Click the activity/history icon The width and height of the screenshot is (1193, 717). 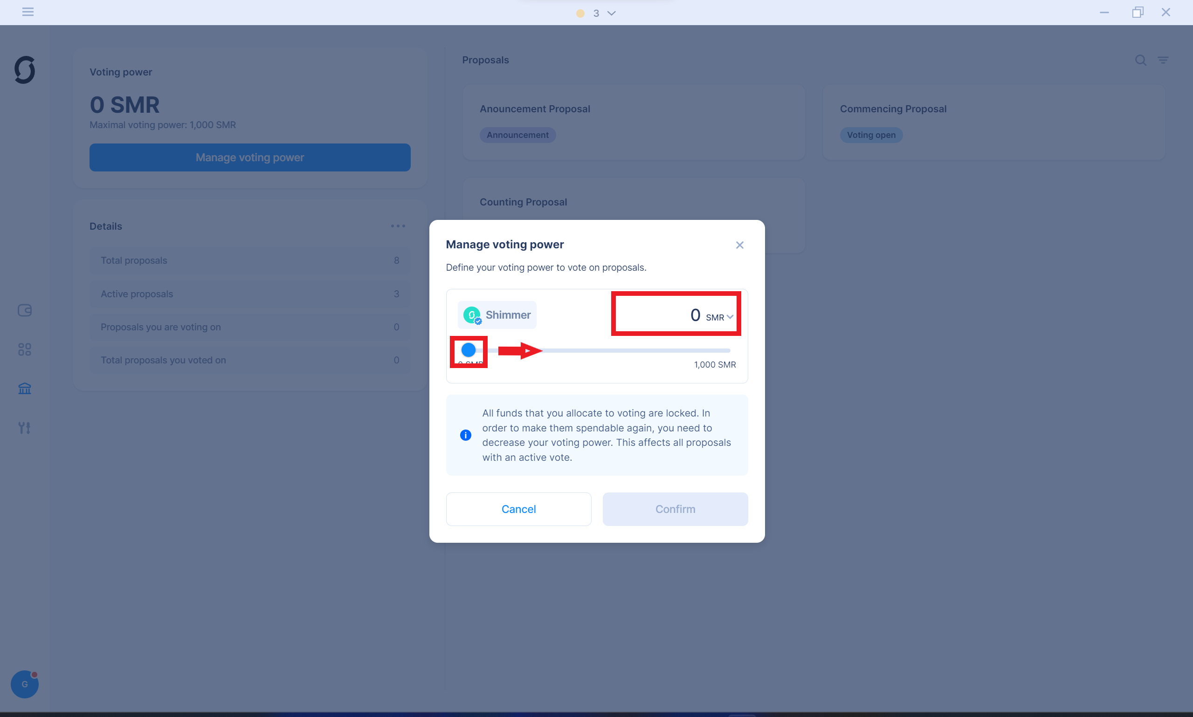pyautogui.click(x=25, y=310)
